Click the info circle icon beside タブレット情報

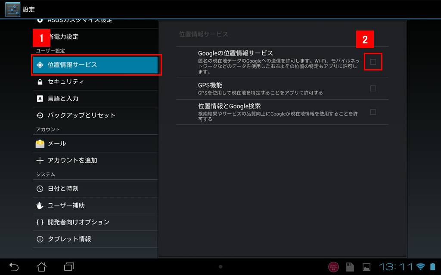coord(40,239)
